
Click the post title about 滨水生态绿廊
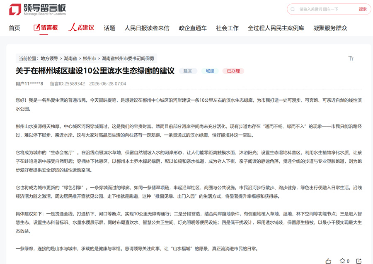(95, 71)
